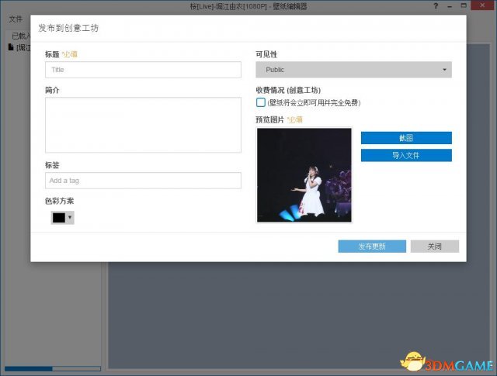
Task: Toggle the free wallpaper checkbox
Action: pos(261,102)
